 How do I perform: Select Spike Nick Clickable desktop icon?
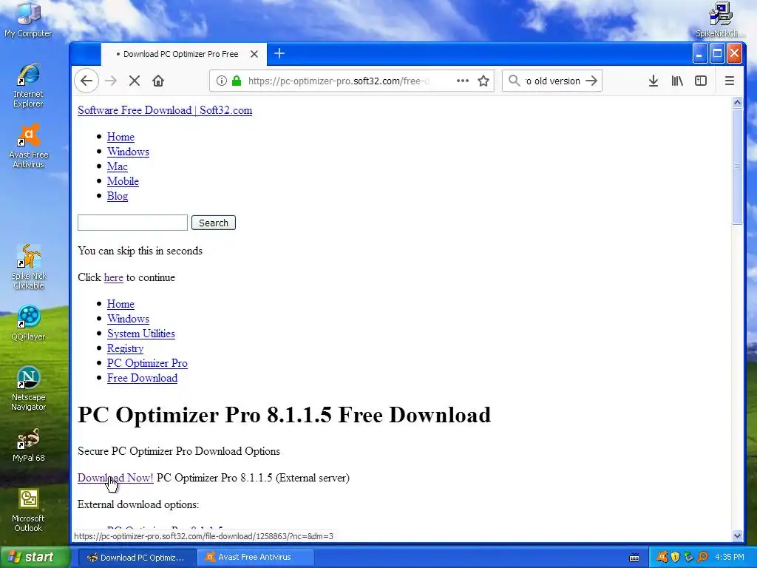click(x=29, y=267)
